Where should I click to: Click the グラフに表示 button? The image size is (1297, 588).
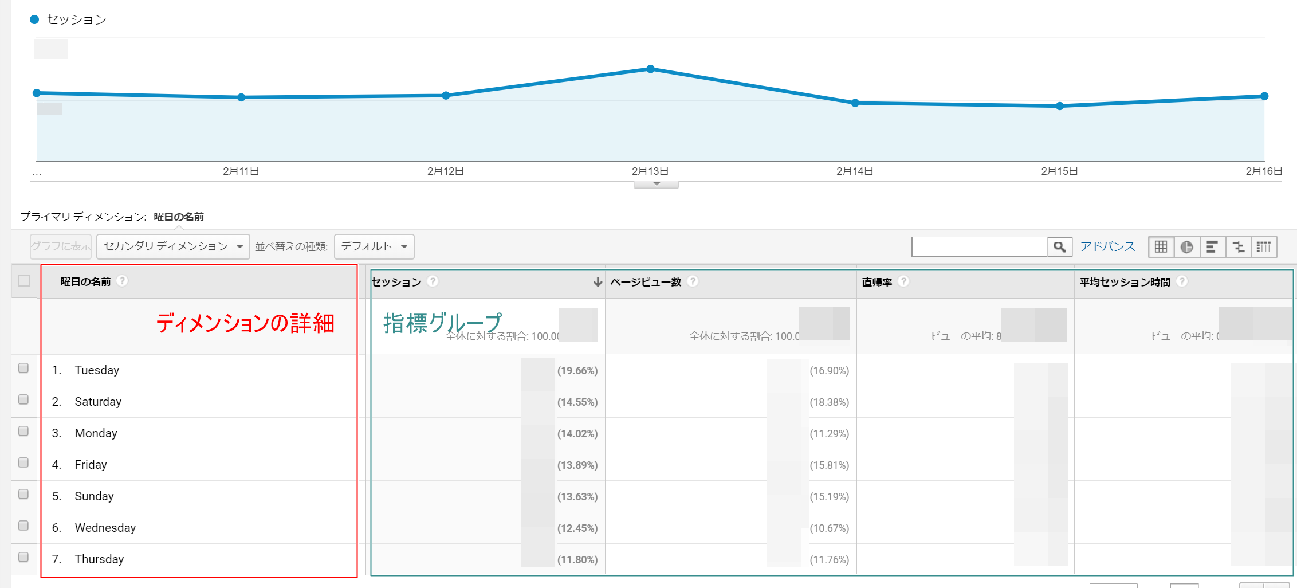pyautogui.click(x=61, y=246)
